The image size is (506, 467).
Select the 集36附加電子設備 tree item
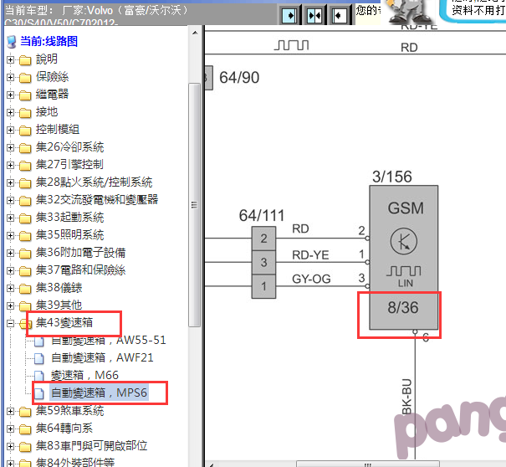(x=80, y=253)
